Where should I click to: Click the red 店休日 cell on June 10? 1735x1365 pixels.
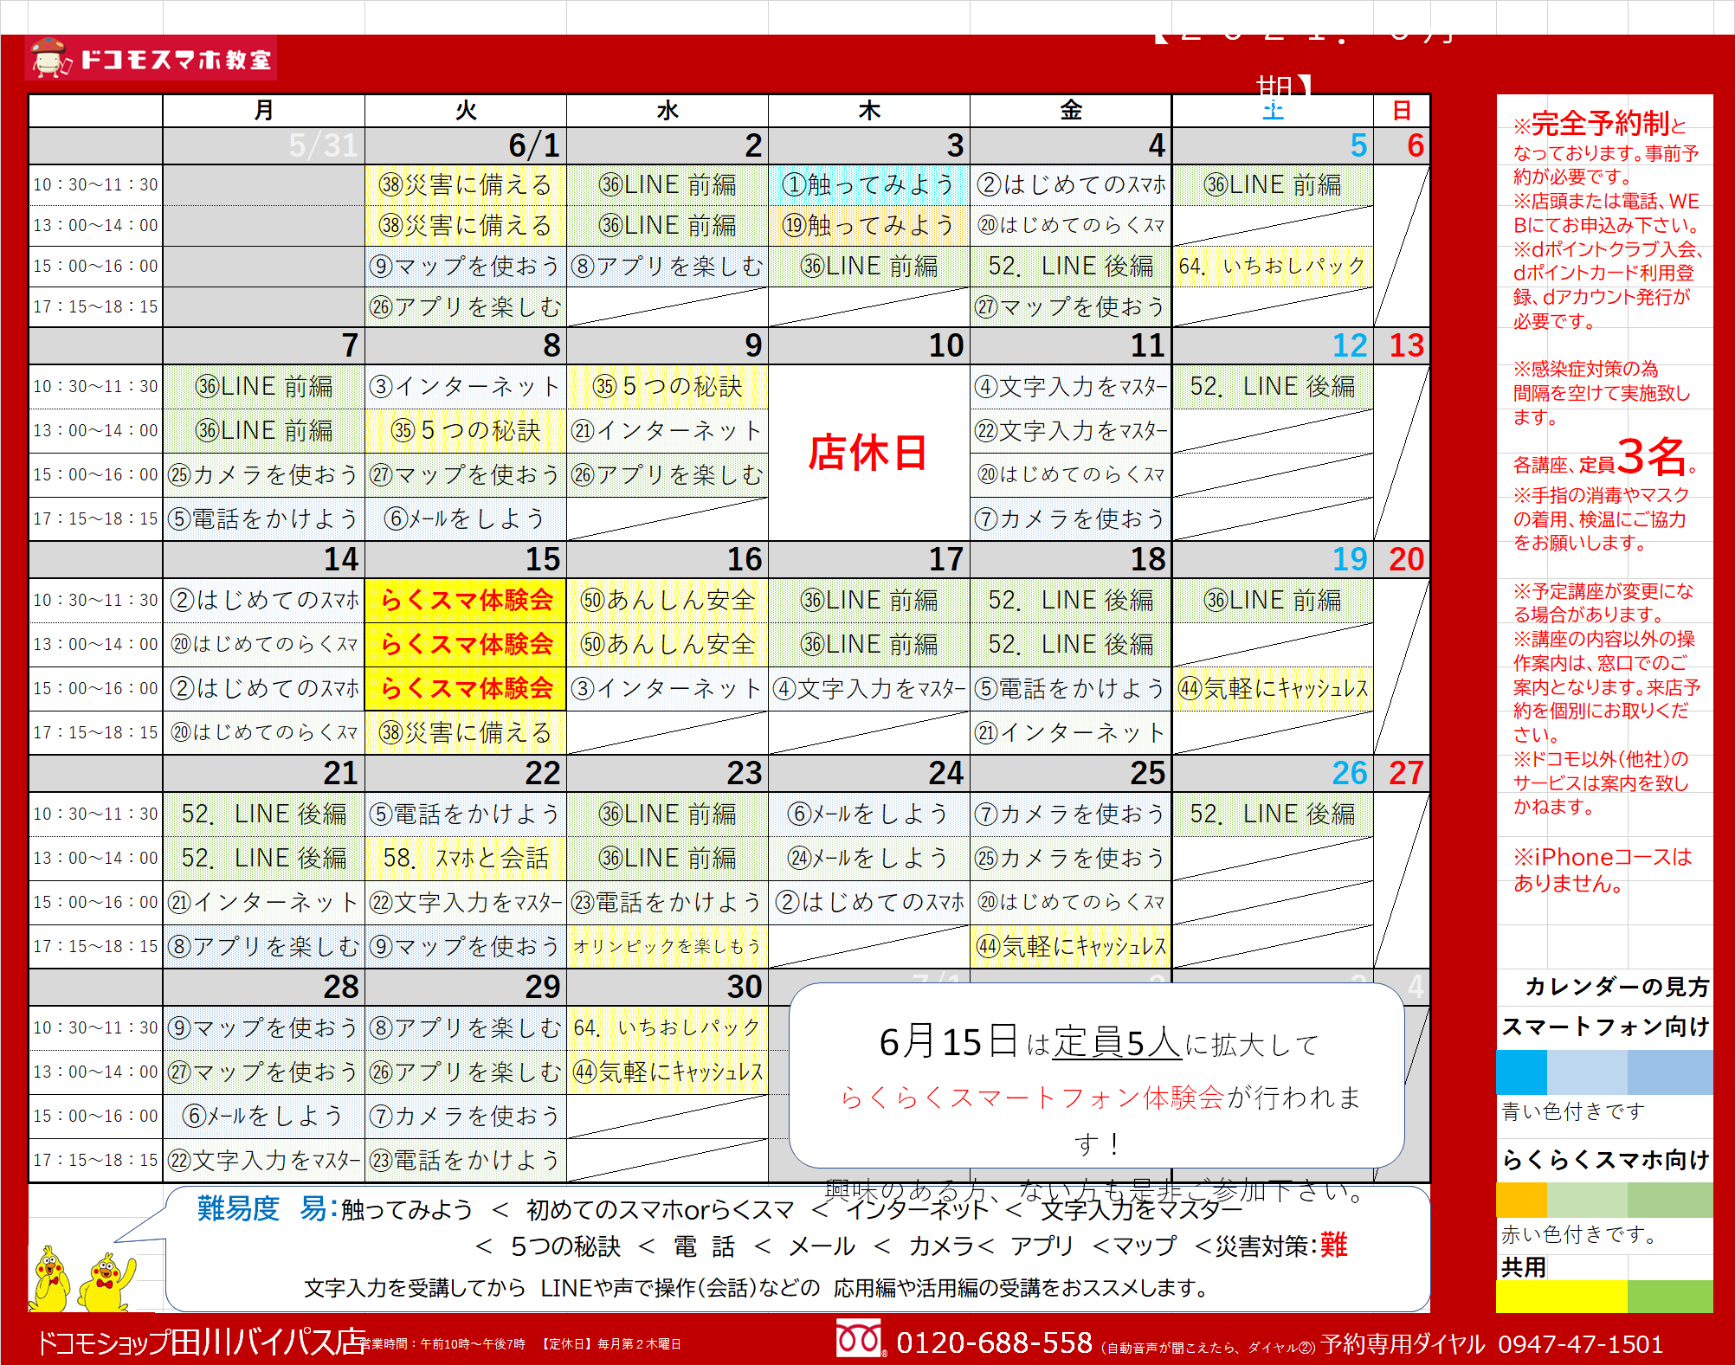click(x=868, y=453)
